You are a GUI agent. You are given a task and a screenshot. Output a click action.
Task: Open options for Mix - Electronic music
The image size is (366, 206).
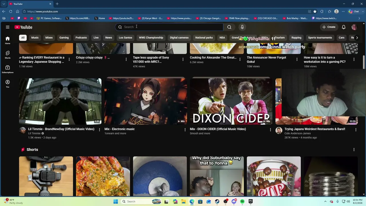click(185, 130)
